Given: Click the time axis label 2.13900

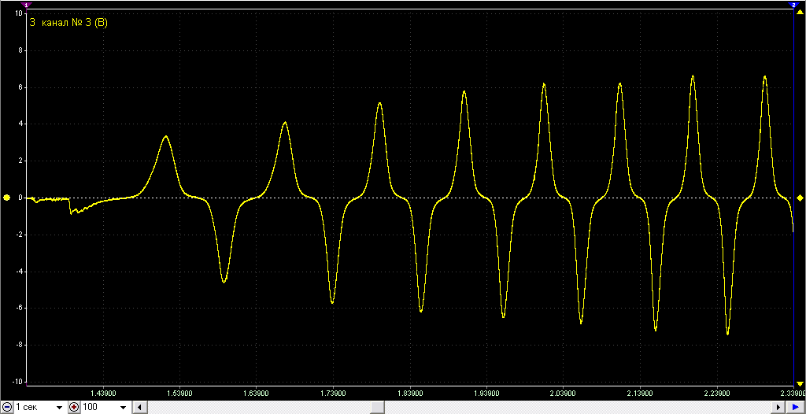Looking at the screenshot, I should 641,394.
